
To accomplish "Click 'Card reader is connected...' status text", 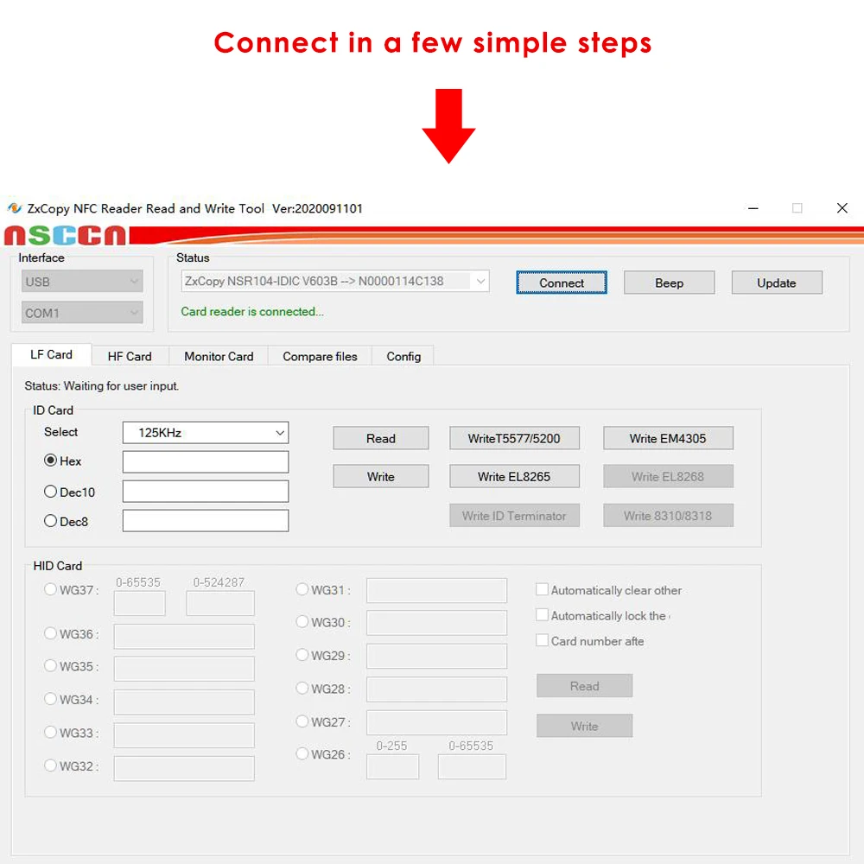I will [252, 312].
